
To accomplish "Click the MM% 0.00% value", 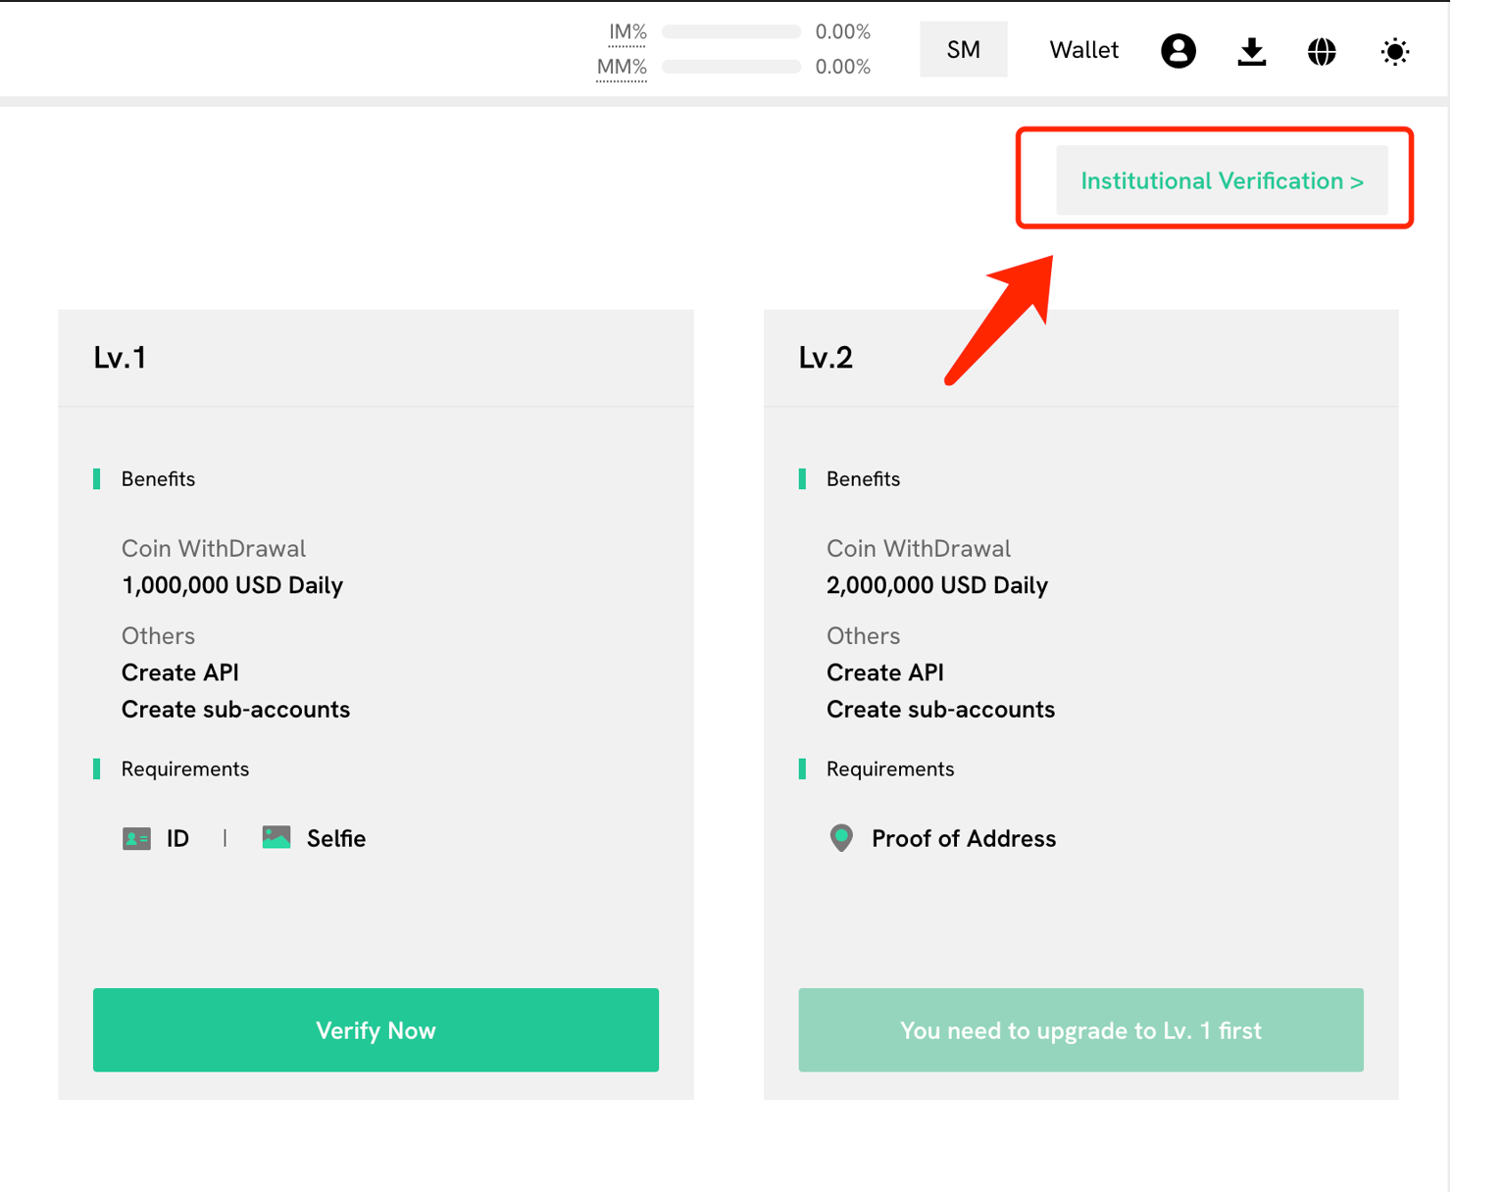I will (x=843, y=67).
